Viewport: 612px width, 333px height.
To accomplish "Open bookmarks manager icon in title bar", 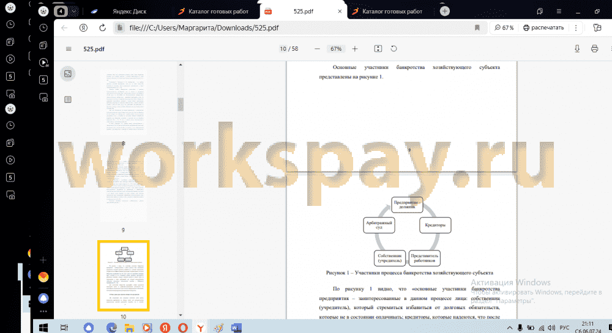I will click(x=540, y=11).
